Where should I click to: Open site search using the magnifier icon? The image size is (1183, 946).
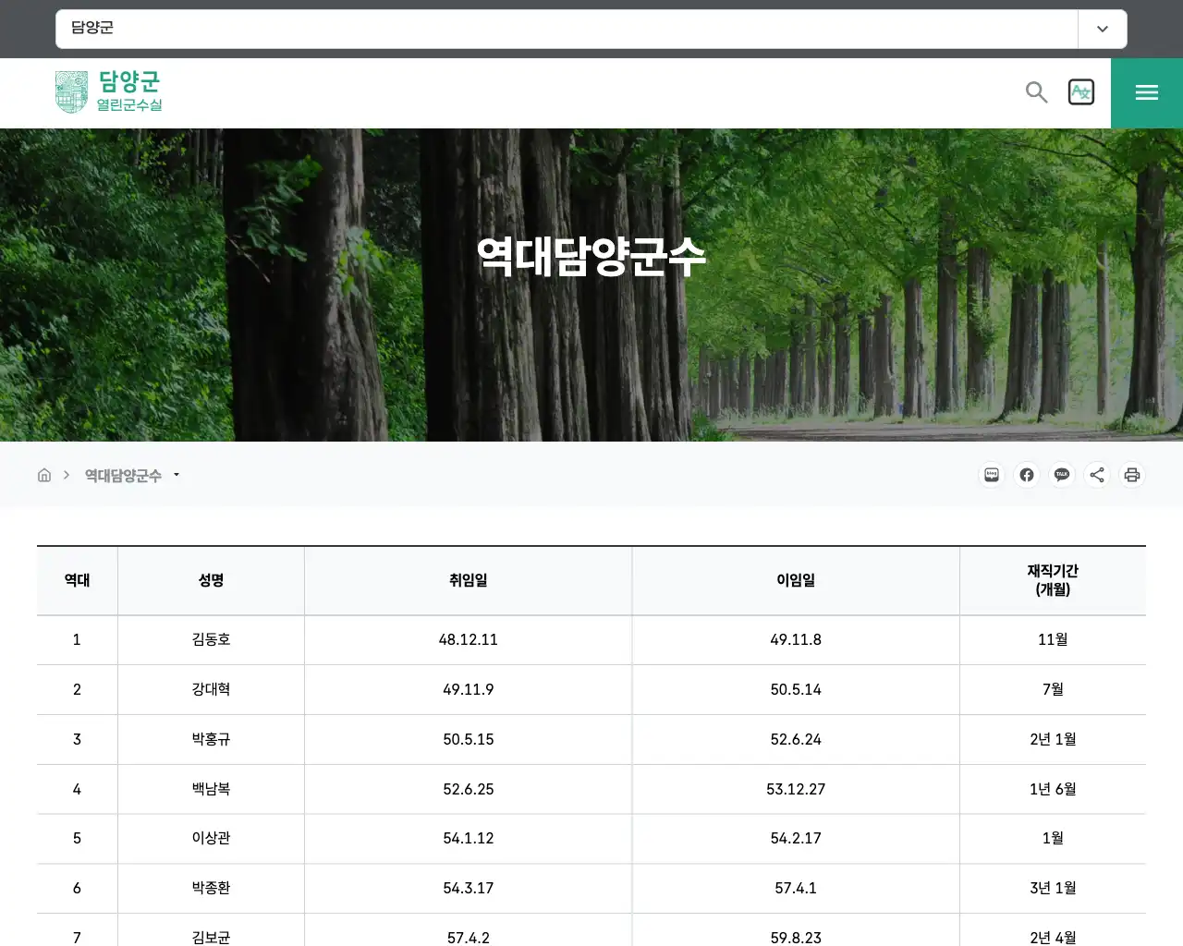1035,92
